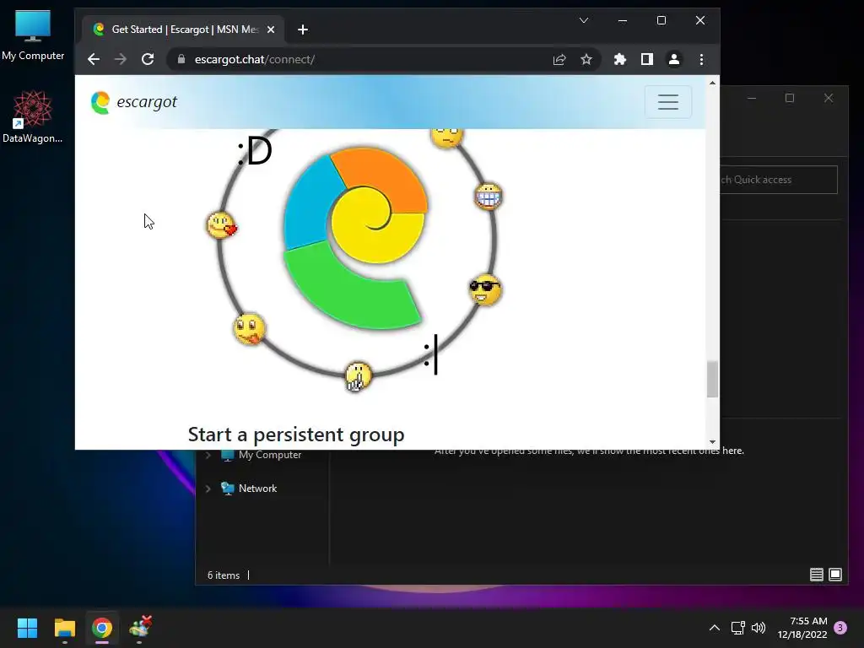The height and width of the screenshot is (648, 864).
Task: Go back in the Chrome browser
Action: tap(94, 60)
